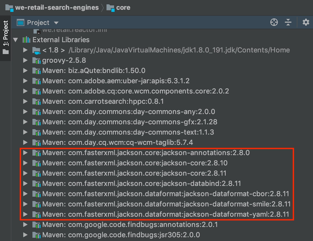The width and height of the screenshot is (313, 241).
Task: Expand cq-wcm-taglib:5.7.4 node
Action: tap(25, 142)
